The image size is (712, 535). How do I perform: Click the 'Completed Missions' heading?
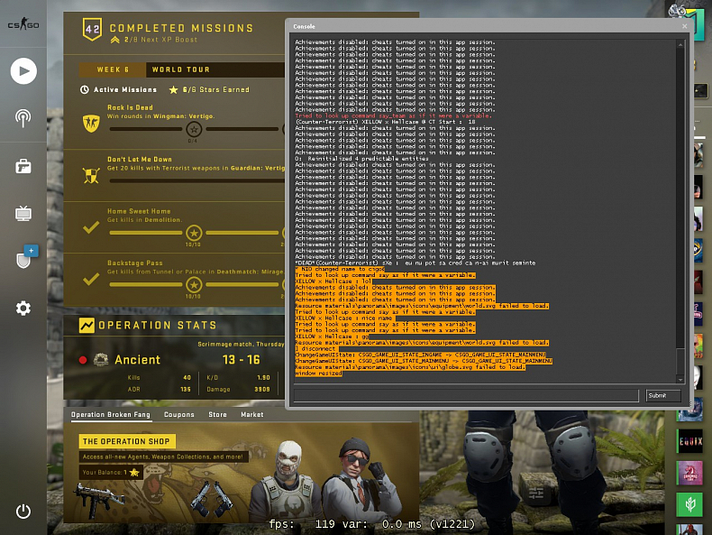181,28
